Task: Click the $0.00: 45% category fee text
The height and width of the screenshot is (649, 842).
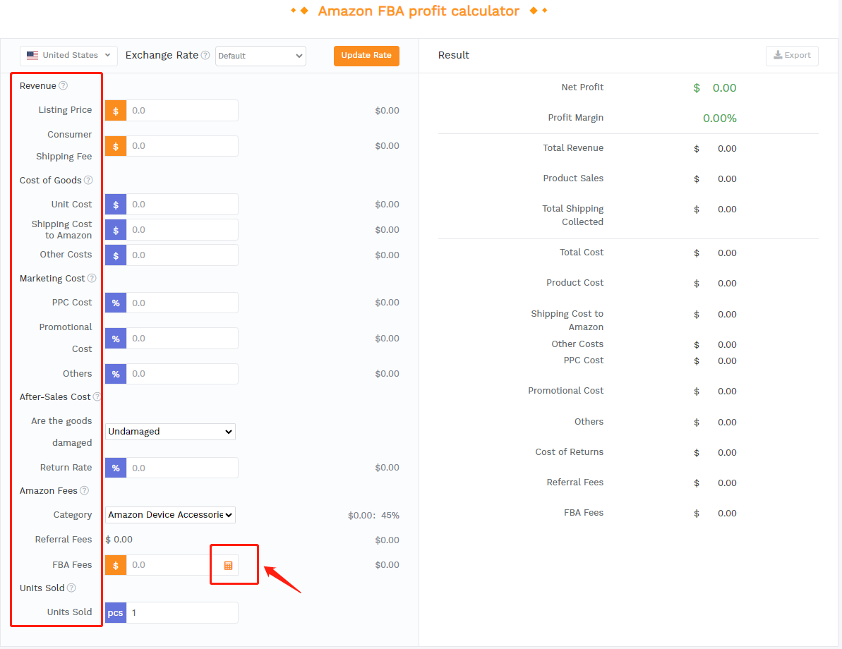Action: click(373, 516)
